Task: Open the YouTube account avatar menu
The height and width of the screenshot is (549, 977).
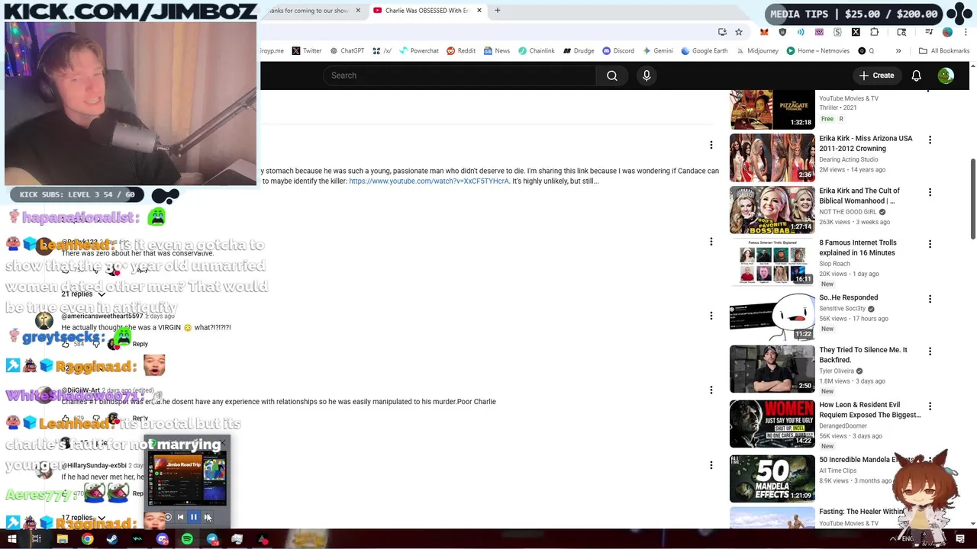Action: [x=946, y=75]
